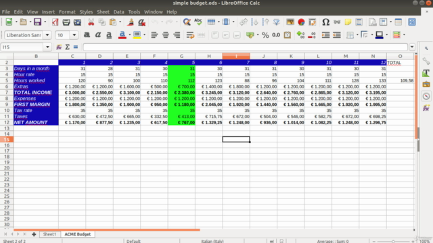Toggle Print Preview

coord(77,22)
